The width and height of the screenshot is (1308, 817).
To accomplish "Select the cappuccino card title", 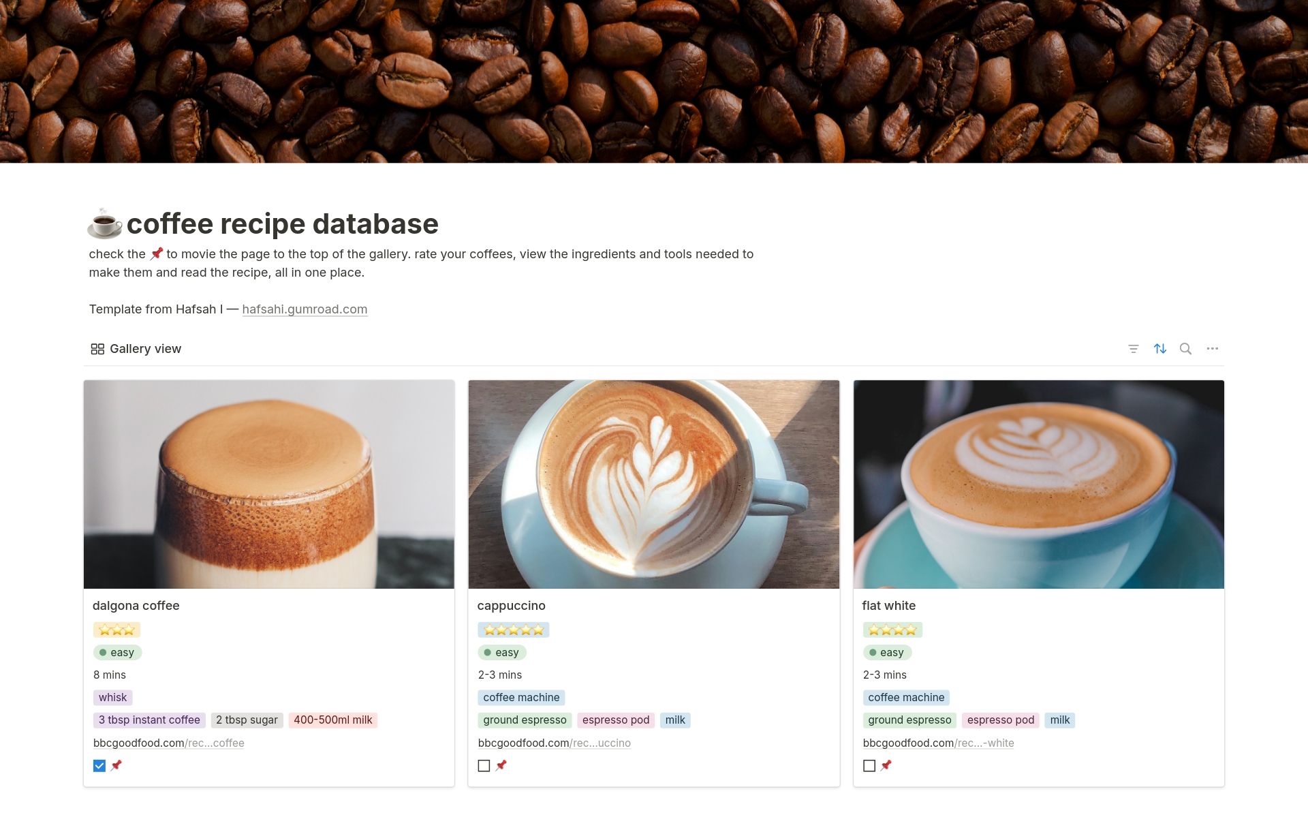I will pyautogui.click(x=512, y=605).
